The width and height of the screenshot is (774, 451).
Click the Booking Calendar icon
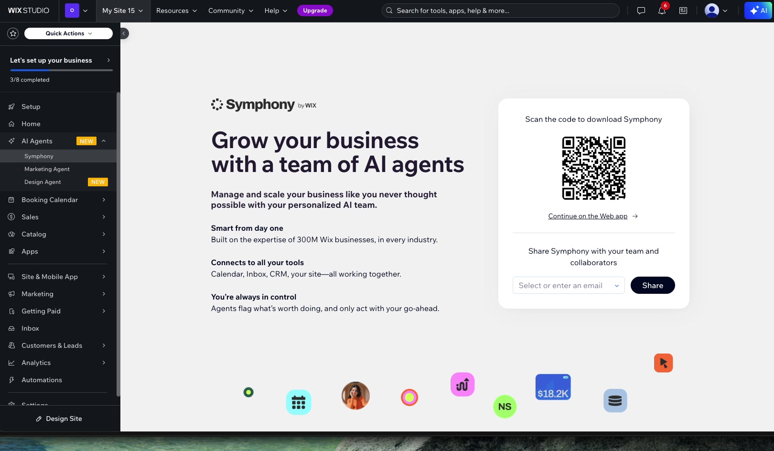[11, 200]
